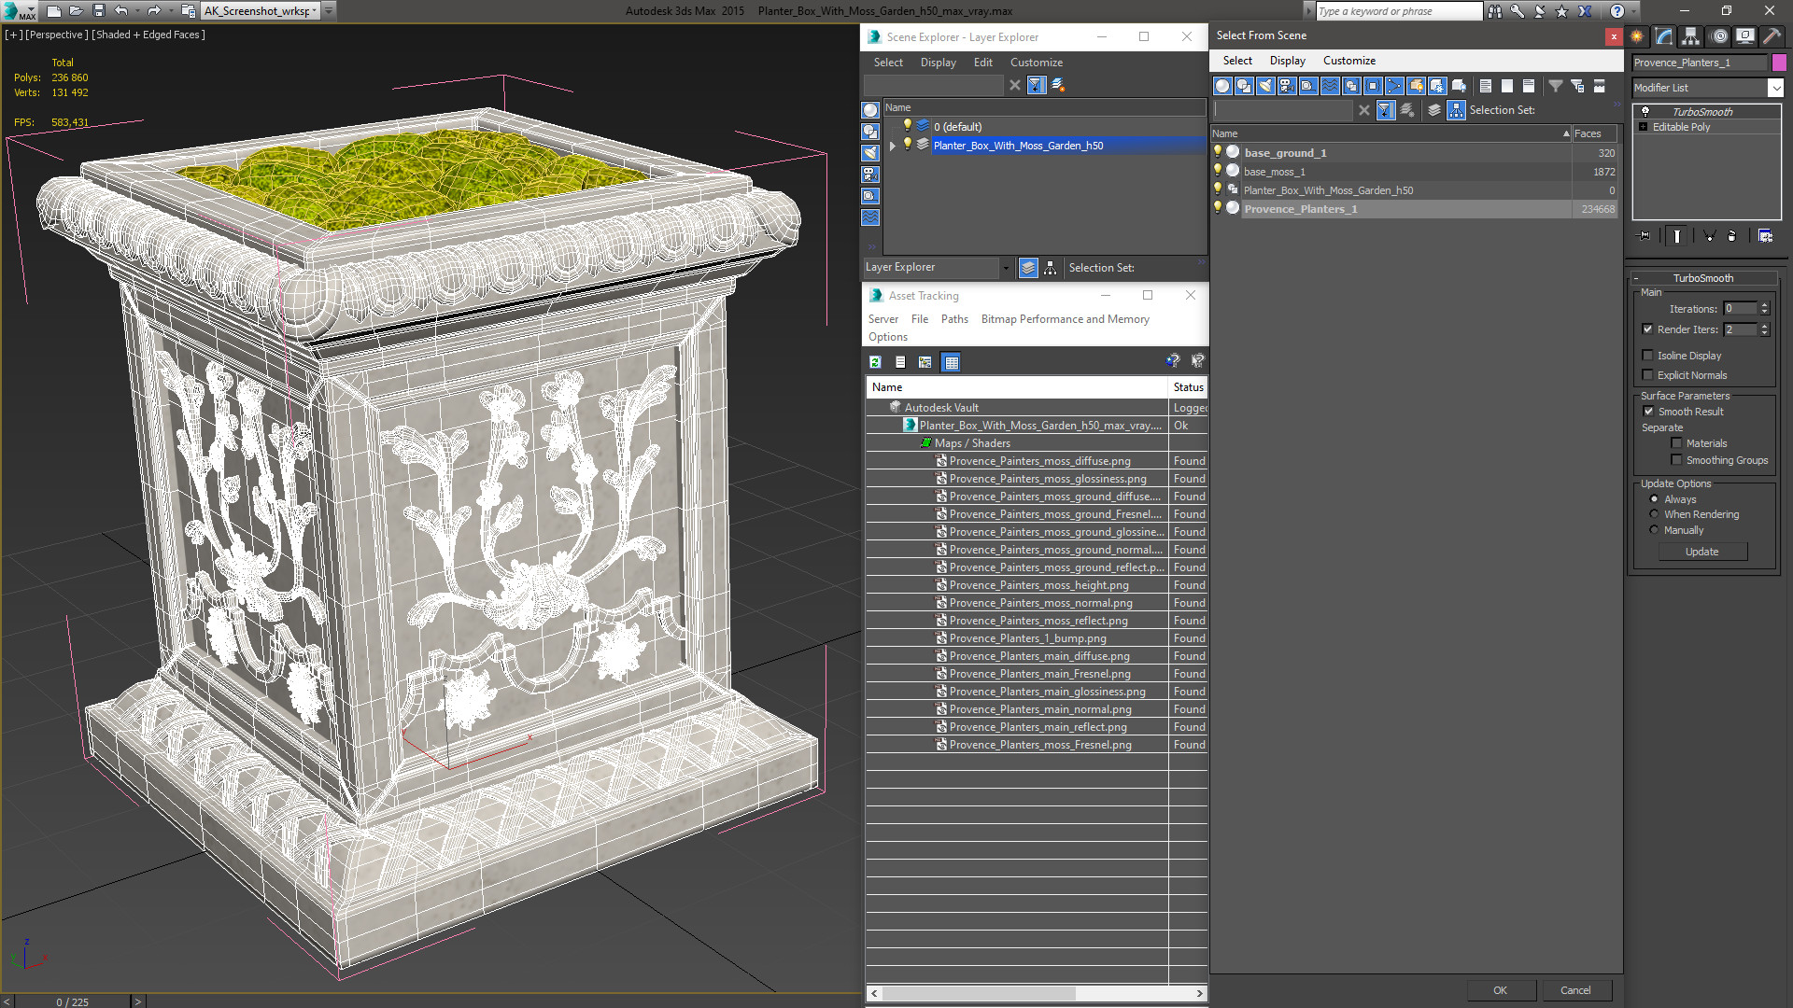
Task: Toggle Display Bone Objects filter in Select From Scene
Action: pyautogui.click(x=1394, y=86)
